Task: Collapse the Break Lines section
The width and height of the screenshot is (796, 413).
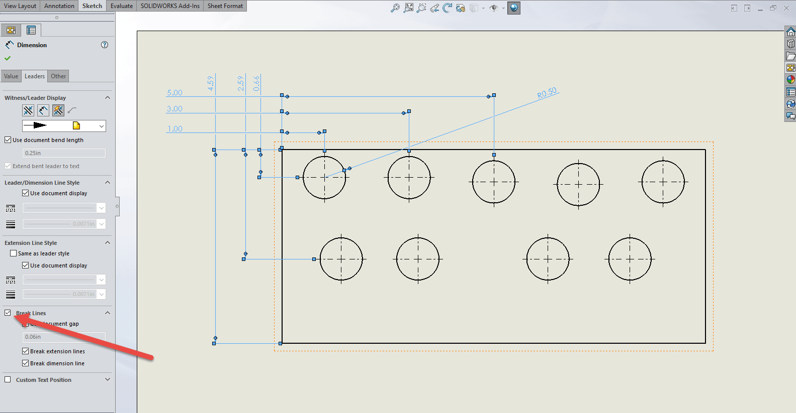Action: (x=108, y=313)
